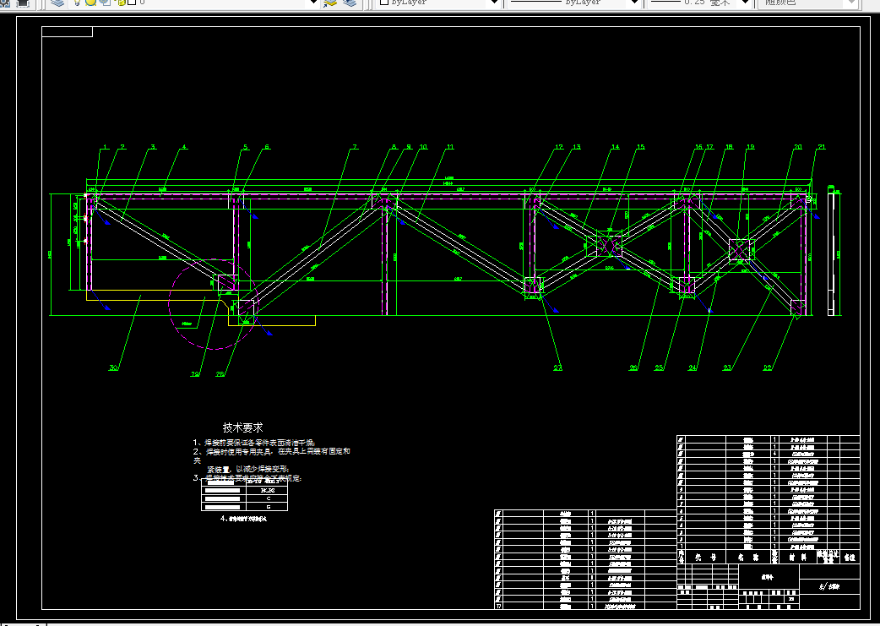Click the 代号 header in parts list
Image resolution: width=880 pixels, height=626 pixels.
pyautogui.click(x=705, y=557)
